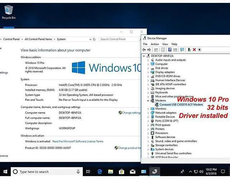The width and height of the screenshot is (230, 179).
Task: Expand the Network adapters node
Action: [148, 113]
